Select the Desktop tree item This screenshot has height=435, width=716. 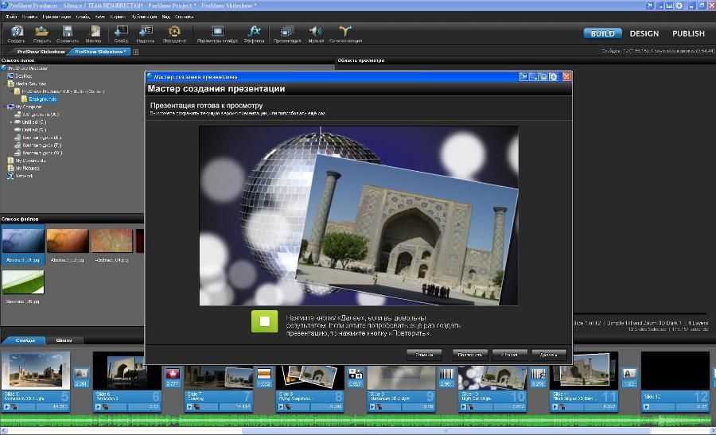24,76
